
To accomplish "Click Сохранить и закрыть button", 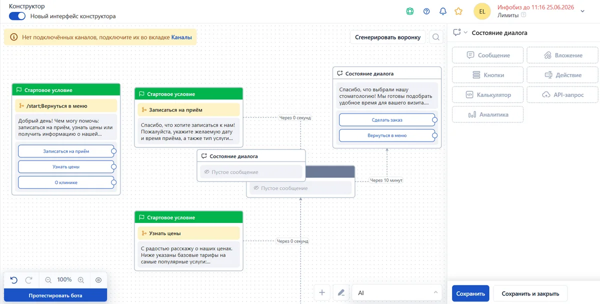I will point(530,293).
